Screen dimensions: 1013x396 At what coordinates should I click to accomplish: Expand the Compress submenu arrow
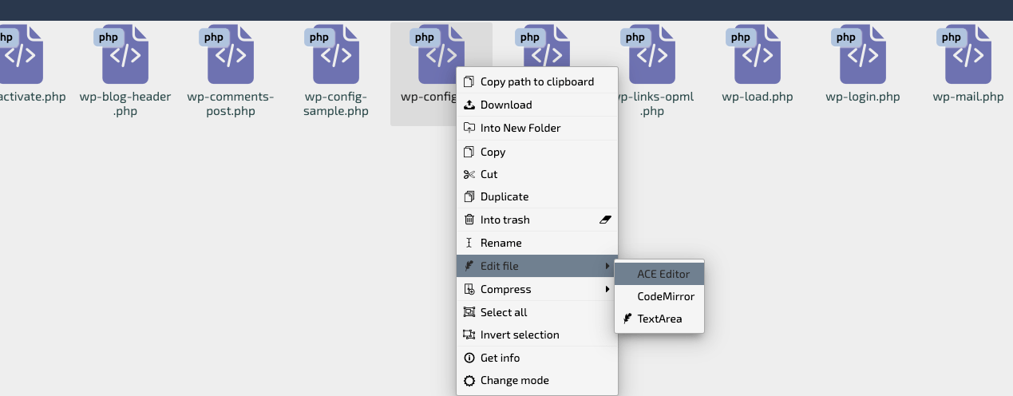click(608, 289)
